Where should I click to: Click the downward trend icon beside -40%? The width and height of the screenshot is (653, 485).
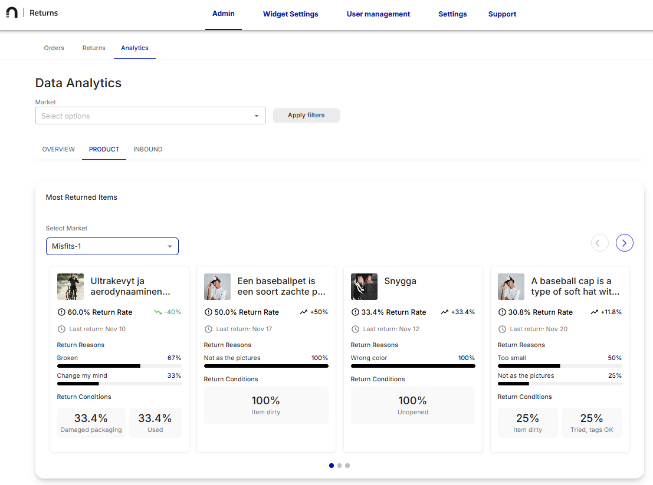[157, 312]
